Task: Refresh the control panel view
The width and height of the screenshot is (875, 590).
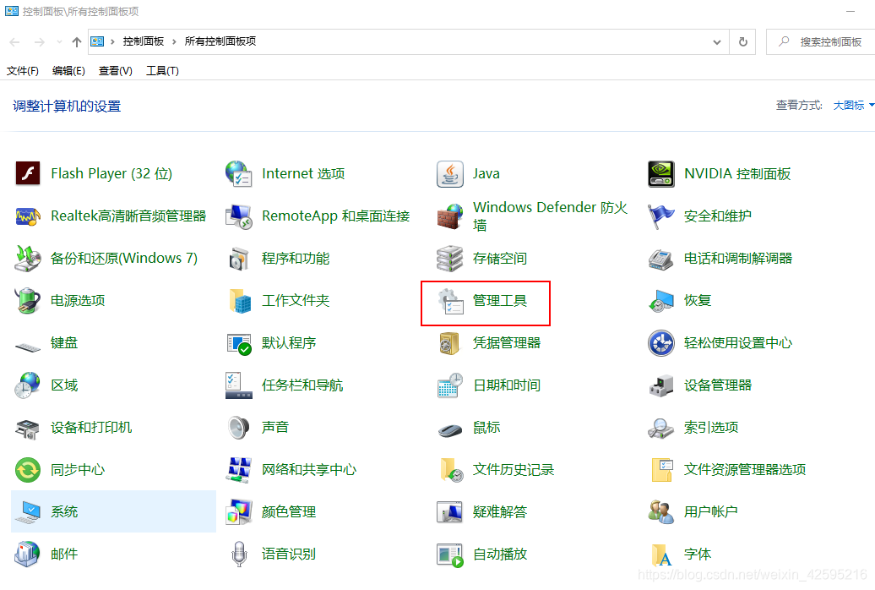Action: 742,42
